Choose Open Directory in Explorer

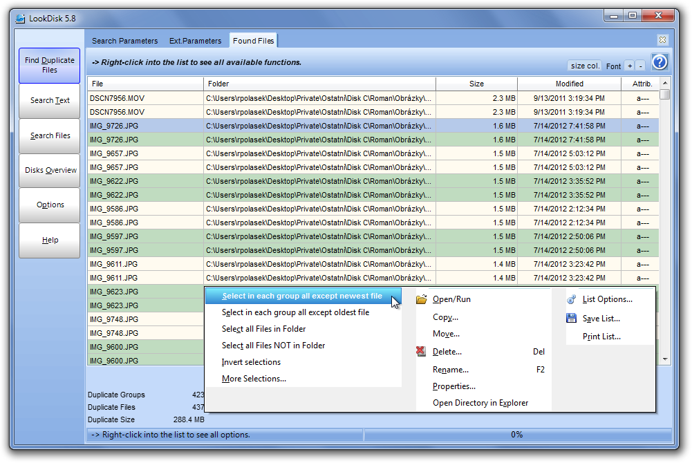(483, 403)
